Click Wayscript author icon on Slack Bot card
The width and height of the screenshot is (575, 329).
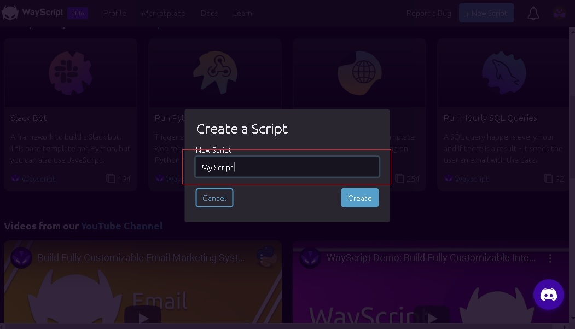click(15, 178)
